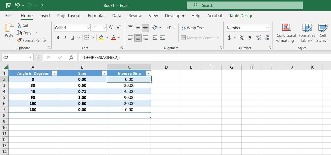Undo the last action
Screen dimensions: 331x155
[x=17, y=5]
